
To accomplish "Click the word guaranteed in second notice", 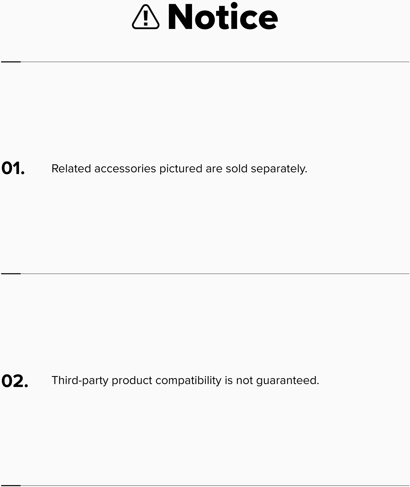I will pyautogui.click(x=288, y=381).
